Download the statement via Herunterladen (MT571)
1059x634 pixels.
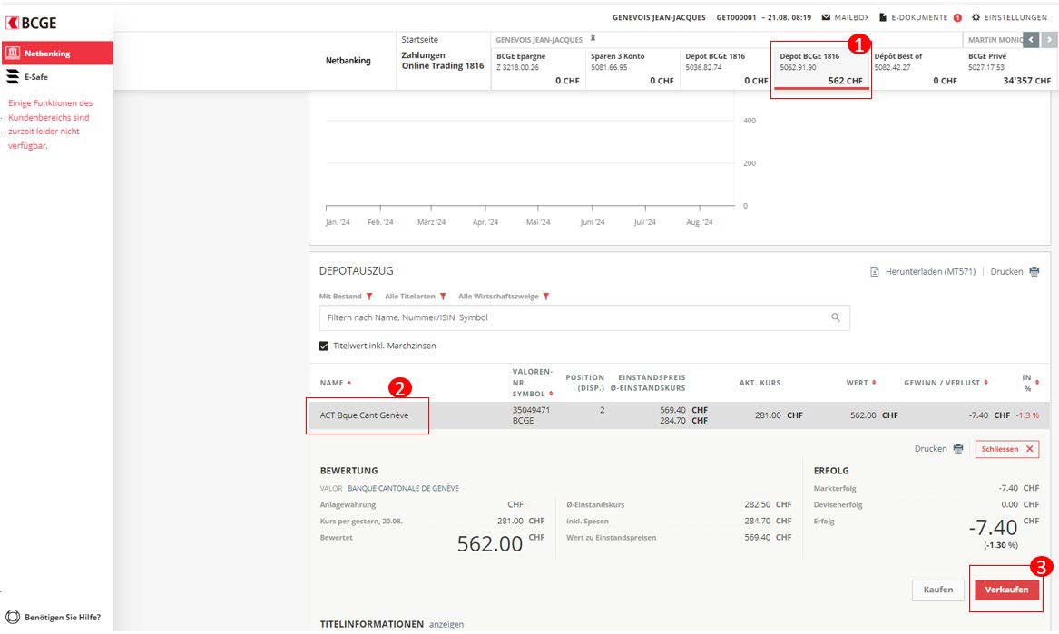(x=923, y=271)
